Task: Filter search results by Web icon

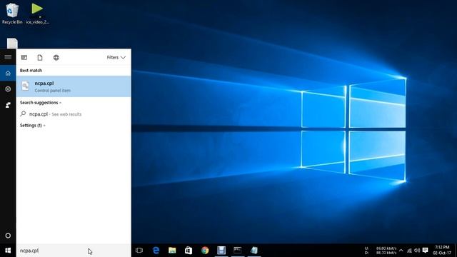Action: tap(56, 57)
